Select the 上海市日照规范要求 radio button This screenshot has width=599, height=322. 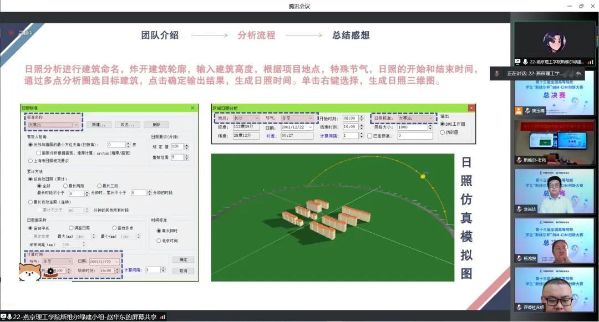coord(31,161)
